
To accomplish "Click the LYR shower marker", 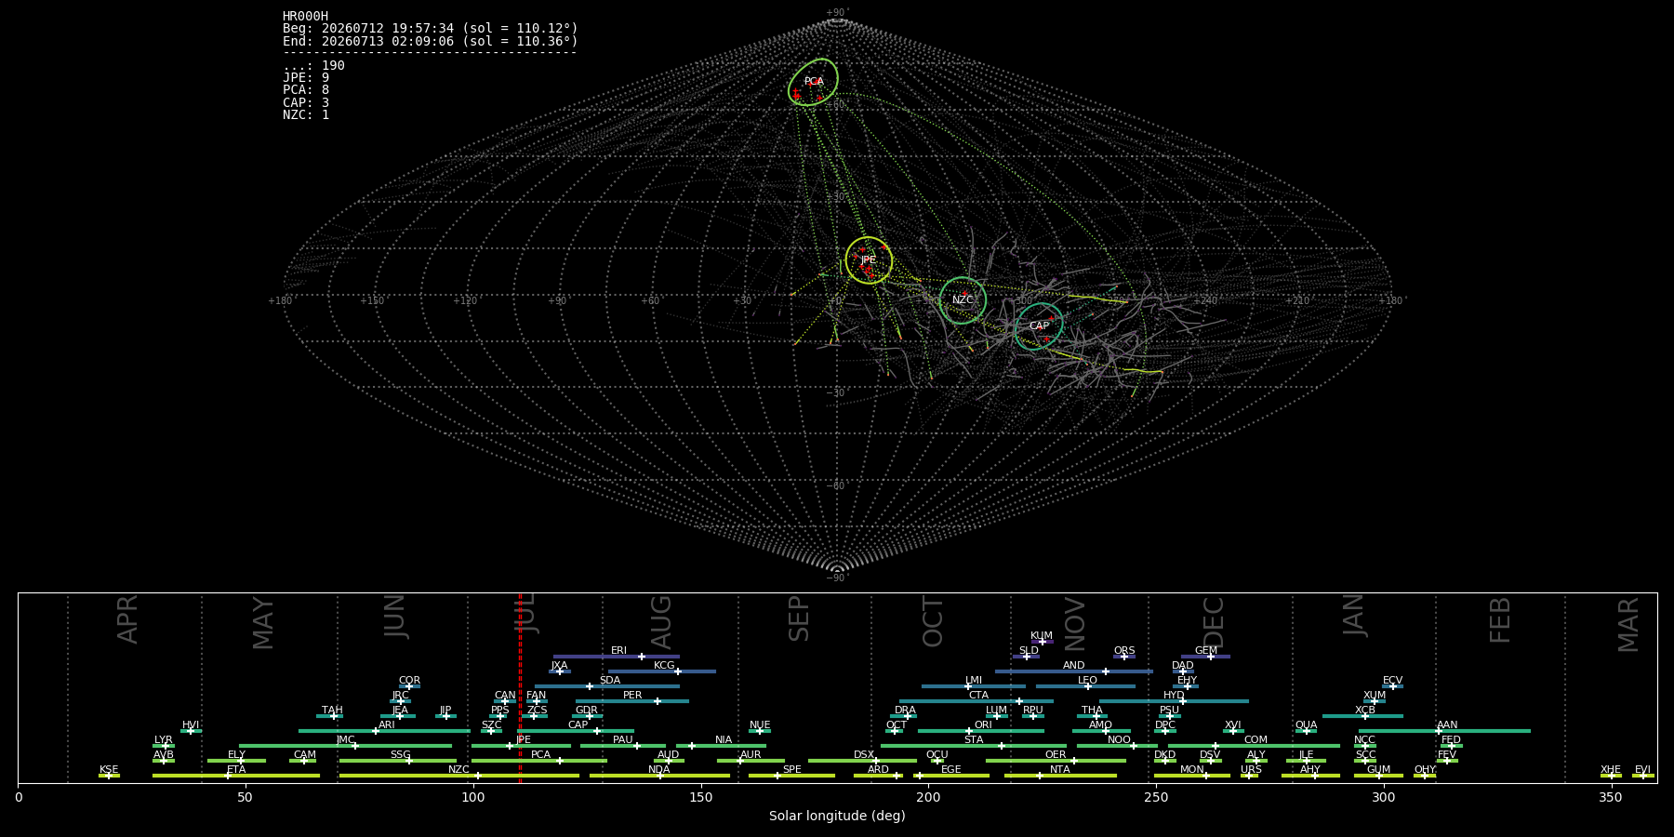I will [166, 746].
